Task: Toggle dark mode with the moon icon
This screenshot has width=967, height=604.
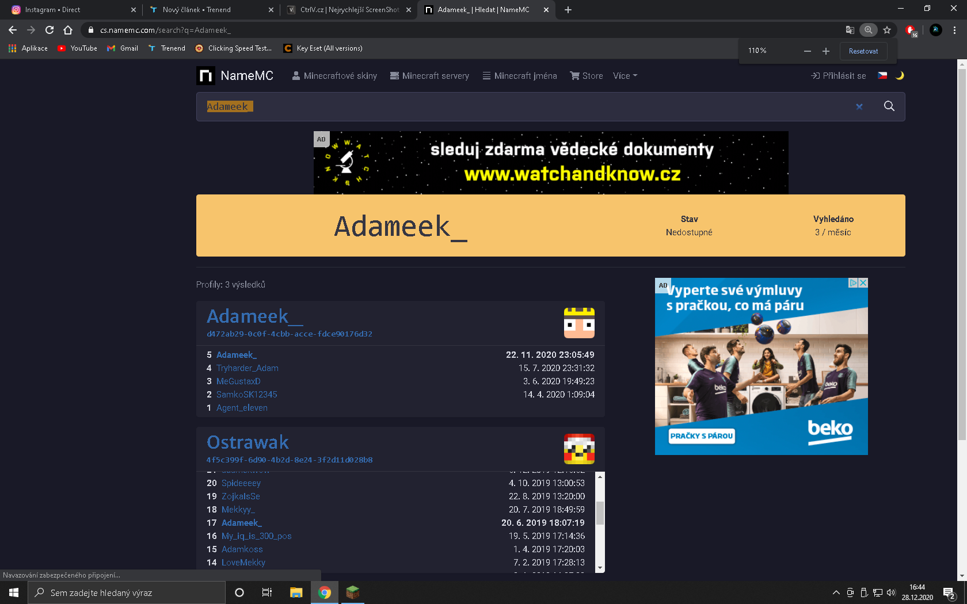Action: pos(900,75)
